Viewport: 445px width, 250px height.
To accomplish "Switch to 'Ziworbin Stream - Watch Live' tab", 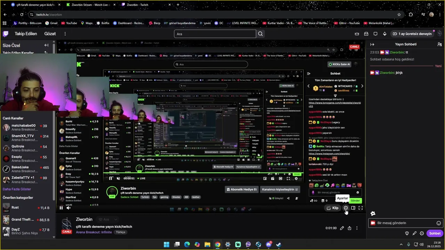I will point(91,5).
